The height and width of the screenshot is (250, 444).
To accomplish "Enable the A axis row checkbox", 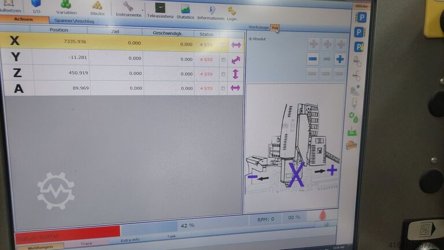I will click(x=224, y=88).
